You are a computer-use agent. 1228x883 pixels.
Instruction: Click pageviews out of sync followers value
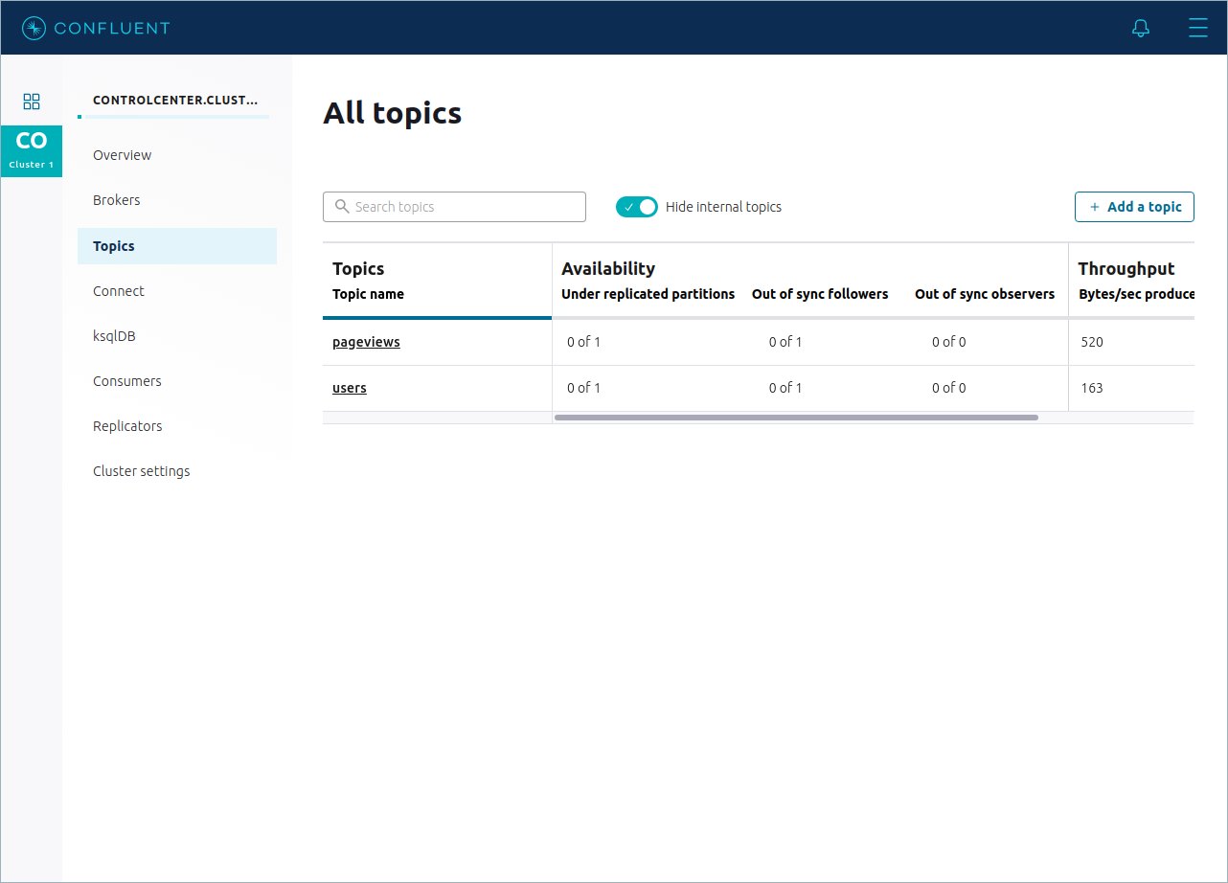tap(785, 342)
